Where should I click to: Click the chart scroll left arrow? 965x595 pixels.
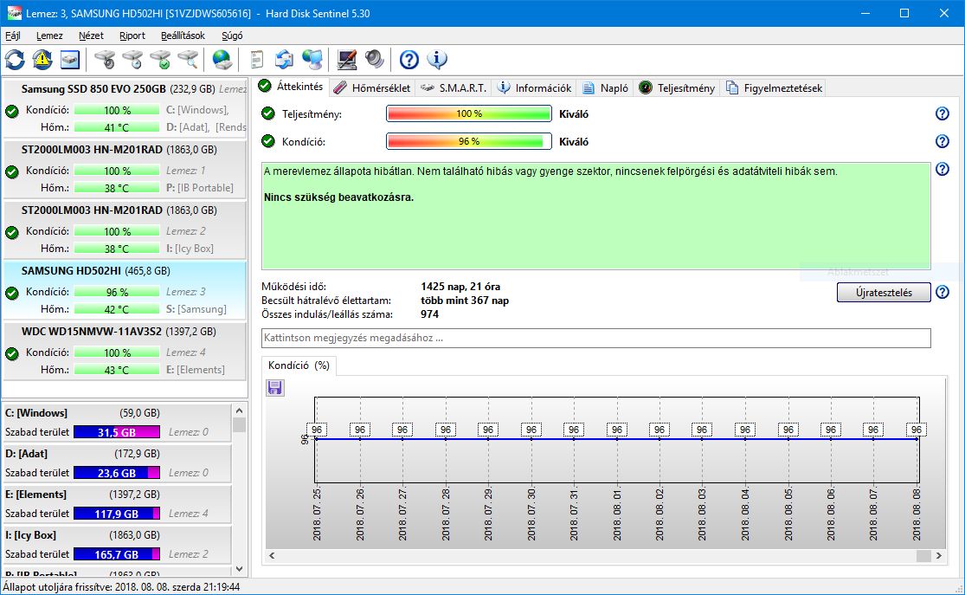pyautogui.click(x=272, y=555)
